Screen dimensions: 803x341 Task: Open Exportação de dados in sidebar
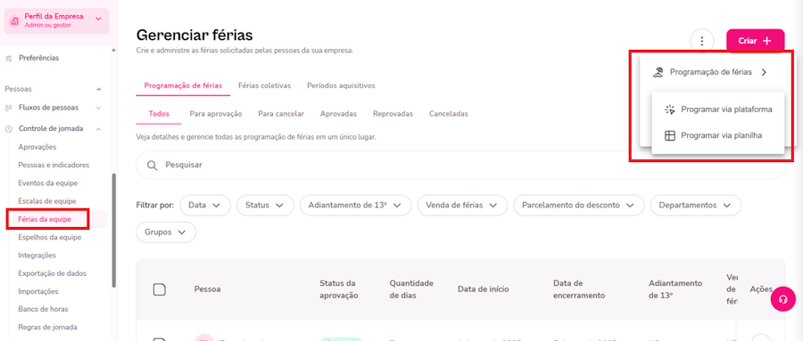click(x=53, y=273)
